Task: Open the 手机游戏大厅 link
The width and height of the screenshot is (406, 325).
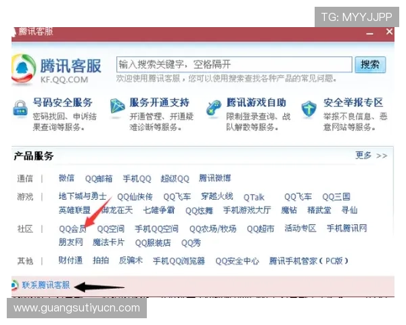Action: tap(247, 210)
